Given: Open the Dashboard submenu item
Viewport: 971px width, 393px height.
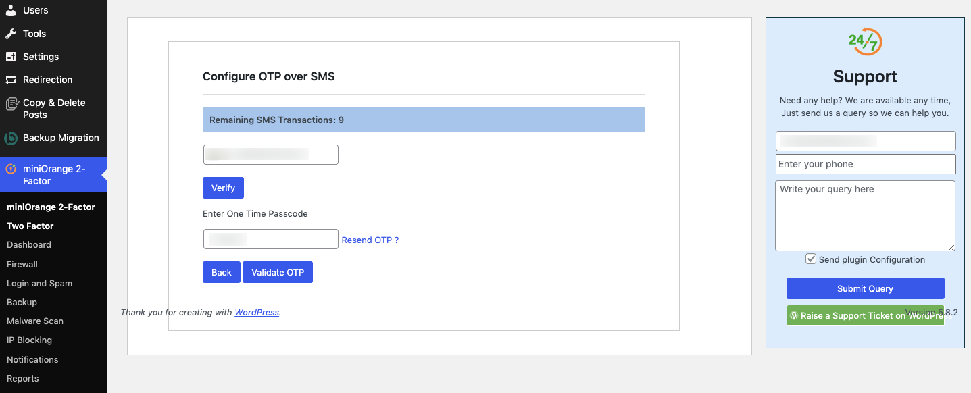Looking at the screenshot, I should tap(28, 244).
